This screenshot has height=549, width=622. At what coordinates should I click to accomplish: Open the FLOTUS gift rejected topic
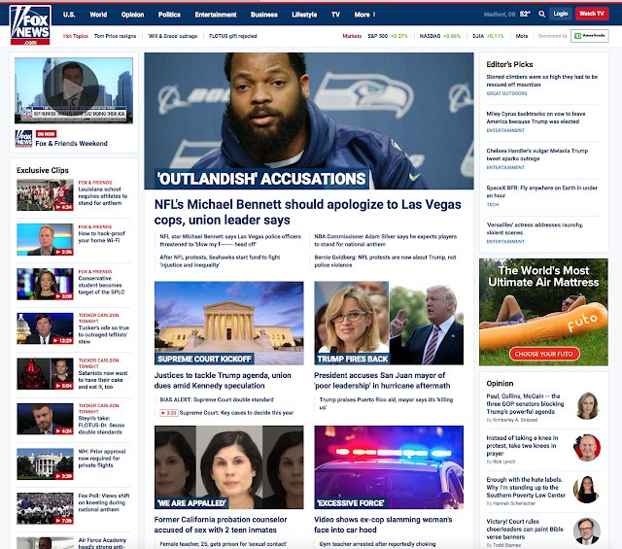tap(233, 36)
